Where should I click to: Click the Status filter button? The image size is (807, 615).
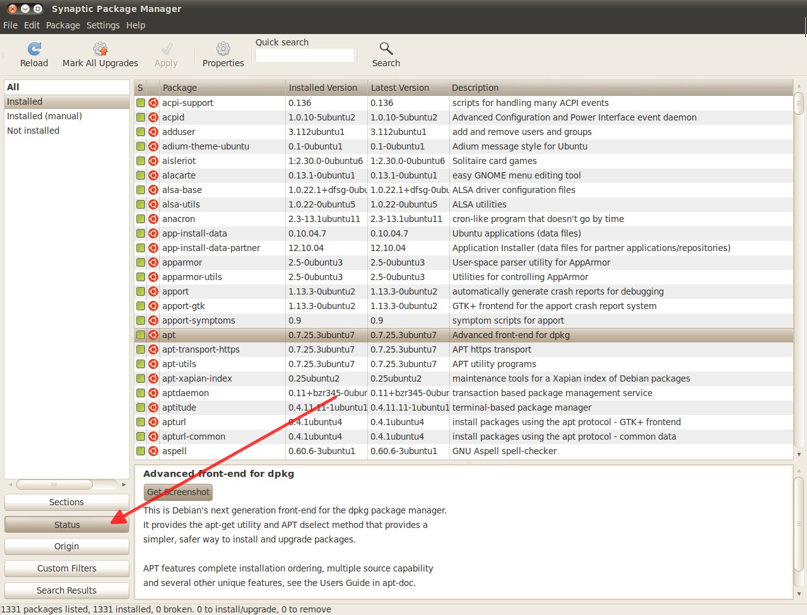pos(67,525)
